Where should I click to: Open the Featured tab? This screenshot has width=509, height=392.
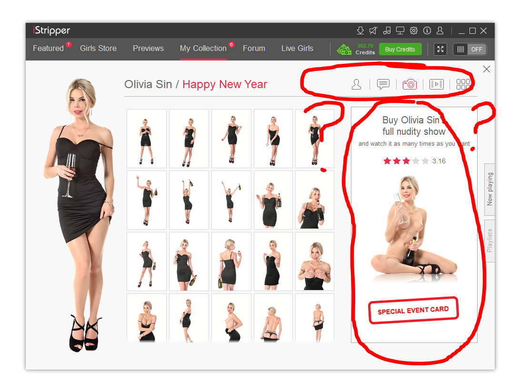pyautogui.click(x=49, y=49)
